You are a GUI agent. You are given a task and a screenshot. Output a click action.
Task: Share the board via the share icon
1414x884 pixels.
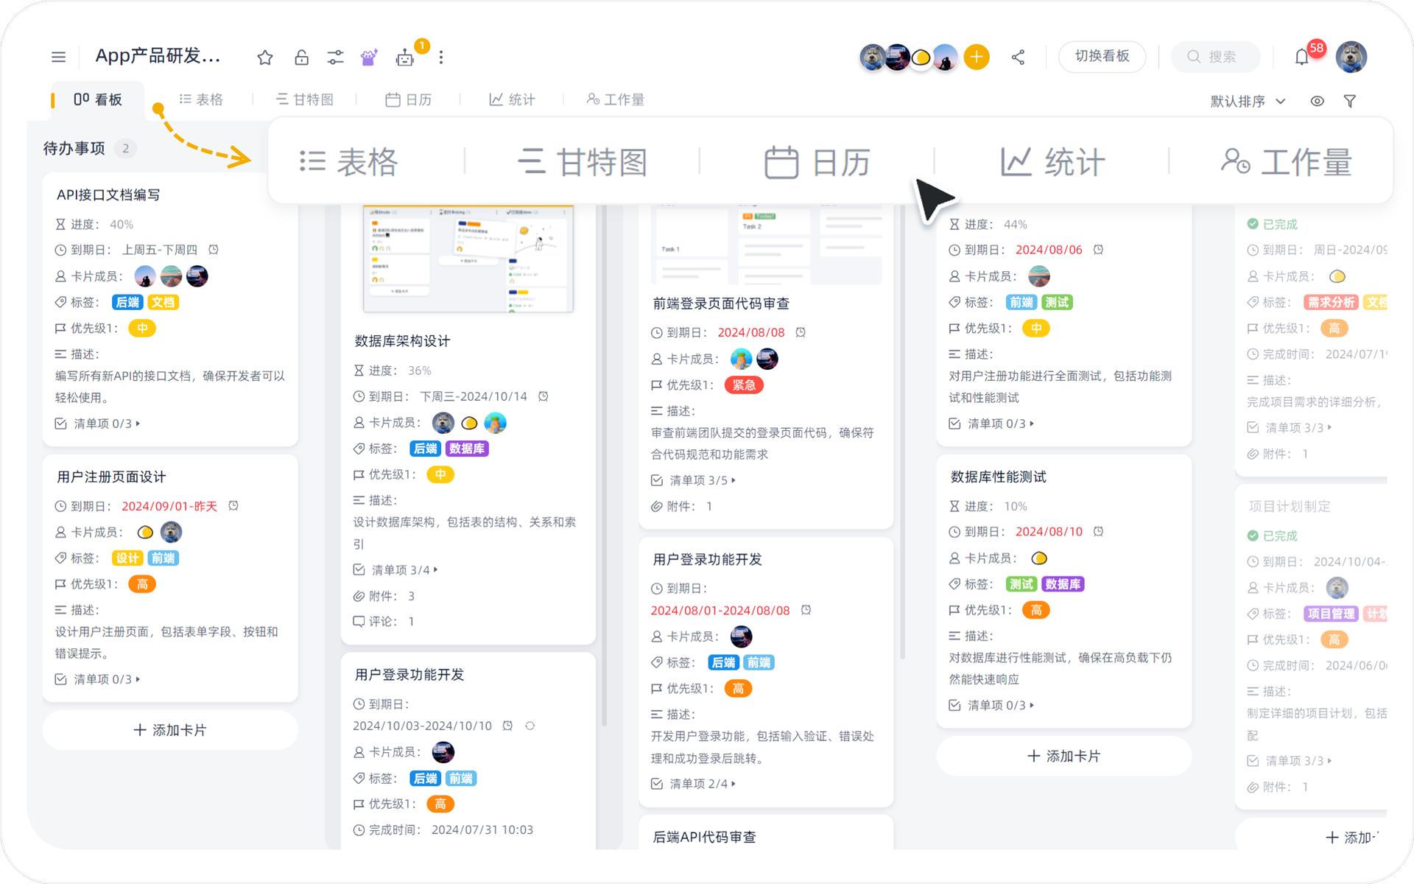pyautogui.click(x=1018, y=57)
